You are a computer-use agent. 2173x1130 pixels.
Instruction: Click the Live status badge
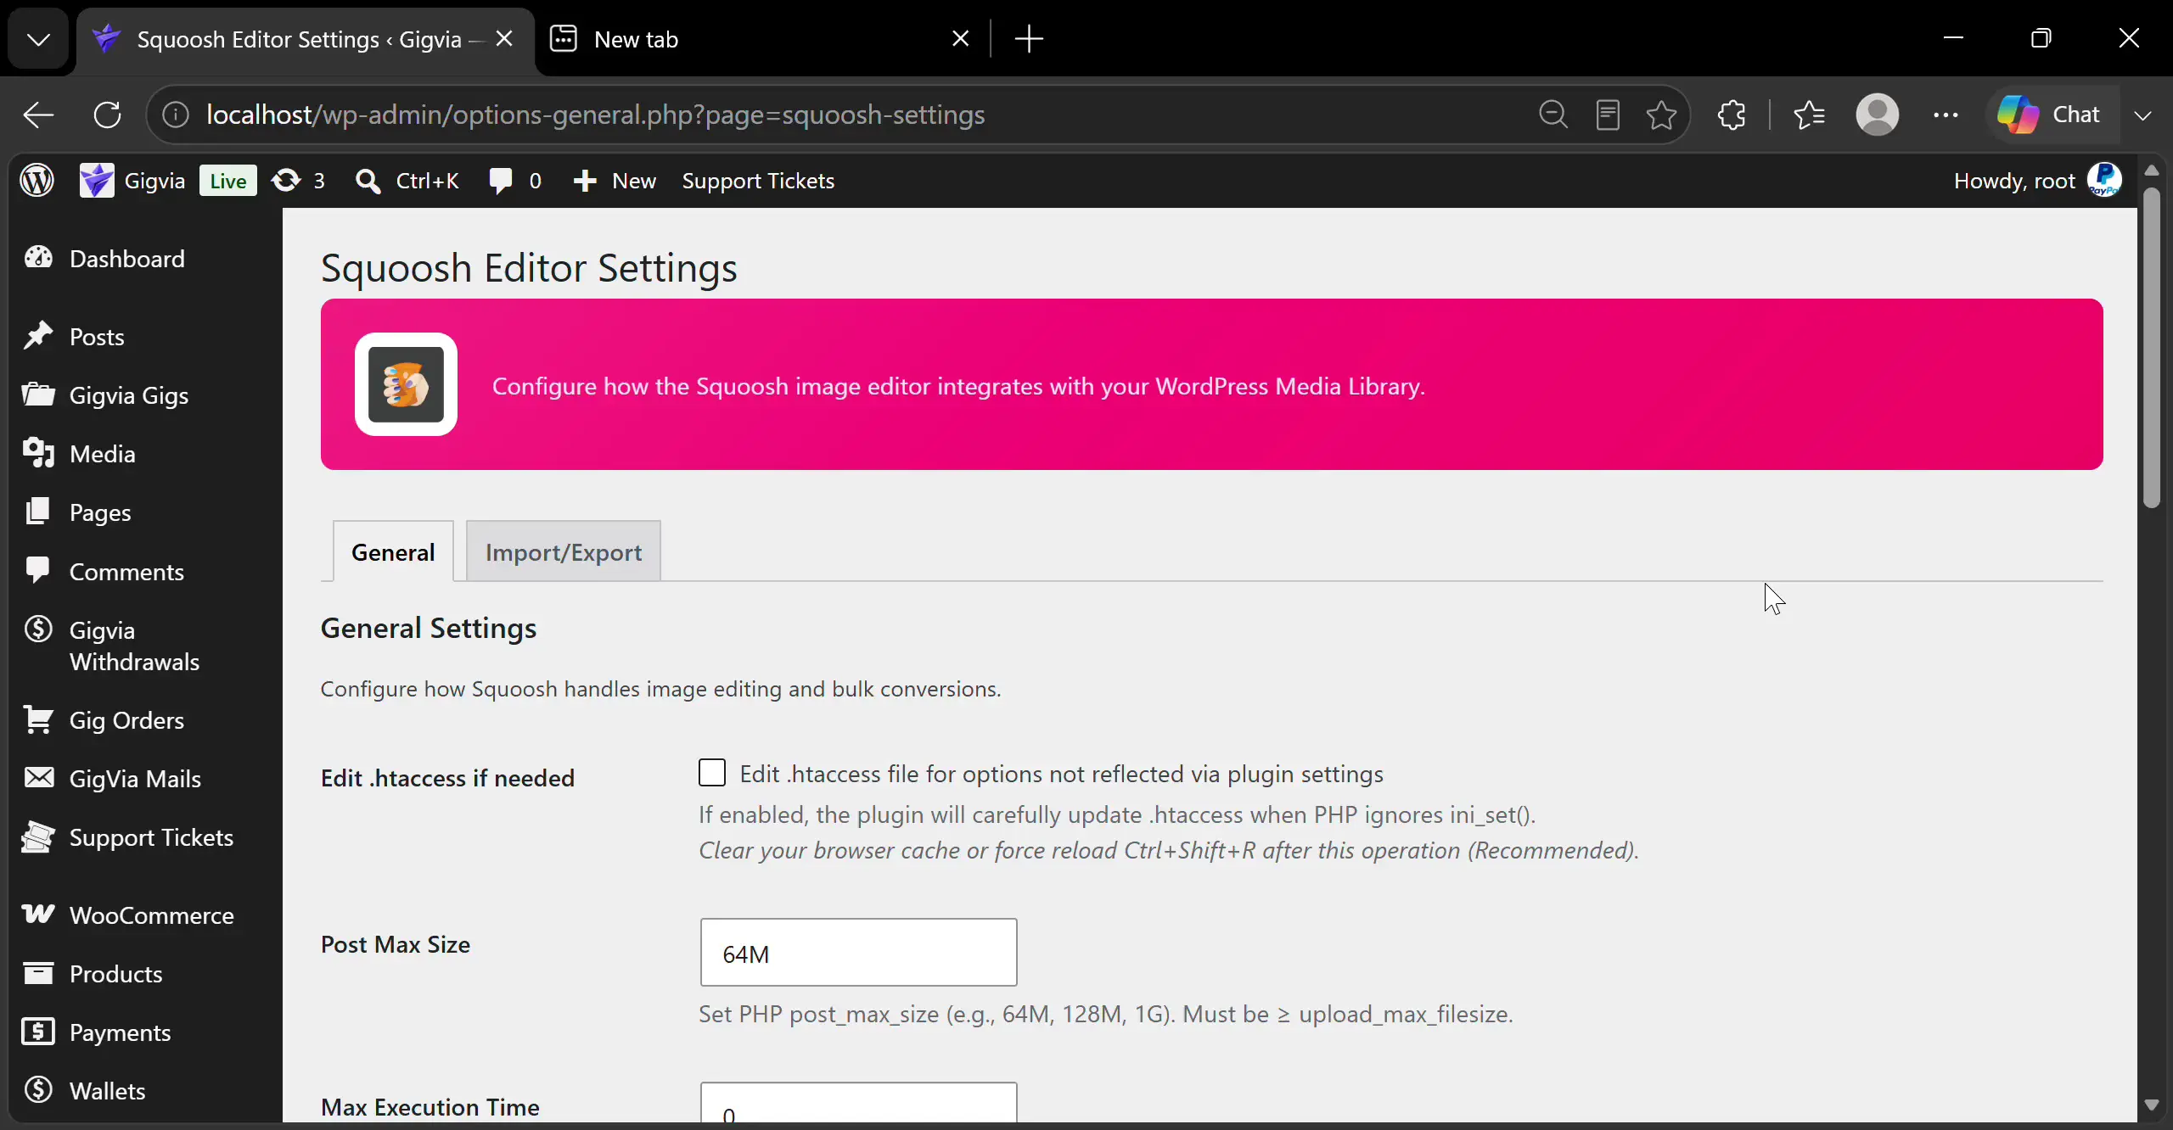coord(227,181)
